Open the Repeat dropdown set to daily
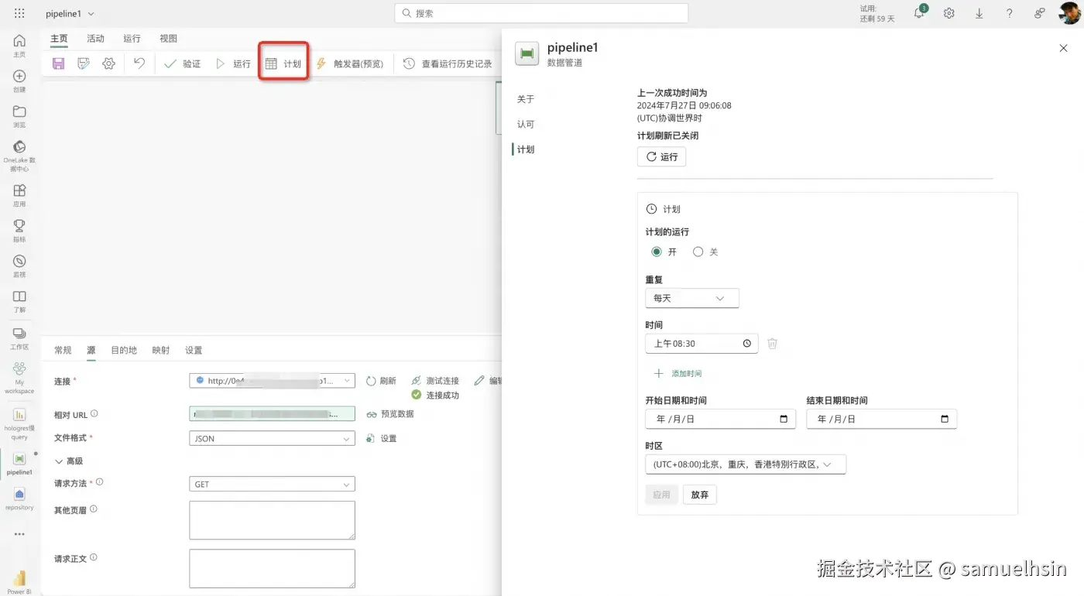Viewport: 1084px width, 596px height. 692,298
